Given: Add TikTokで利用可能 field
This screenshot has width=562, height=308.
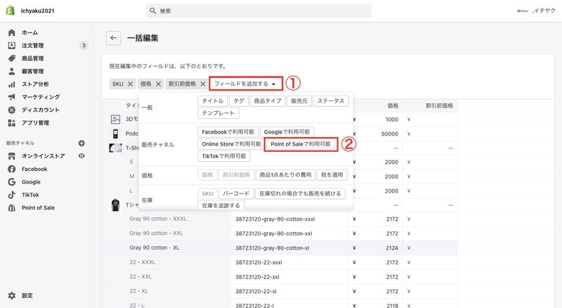Looking at the screenshot, I should [x=224, y=156].
